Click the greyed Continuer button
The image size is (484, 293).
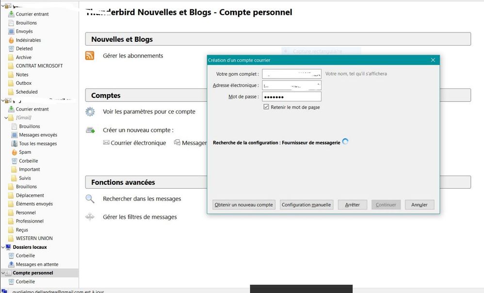click(x=386, y=205)
